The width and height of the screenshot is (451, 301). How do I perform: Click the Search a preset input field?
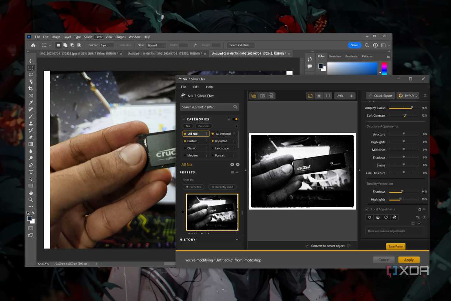(x=209, y=107)
